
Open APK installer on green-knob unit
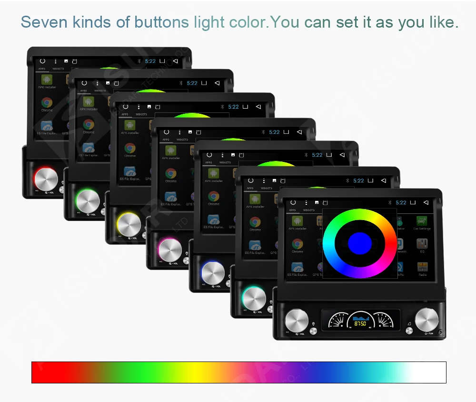(x=89, y=103)
